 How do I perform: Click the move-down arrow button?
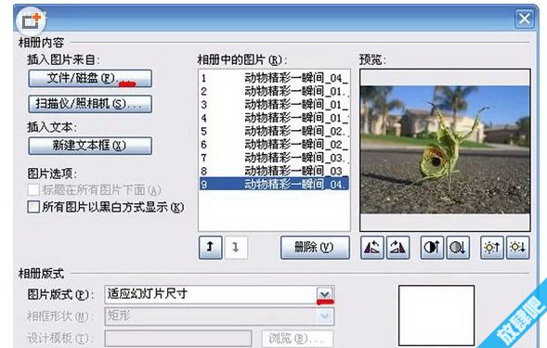point(236,248)
